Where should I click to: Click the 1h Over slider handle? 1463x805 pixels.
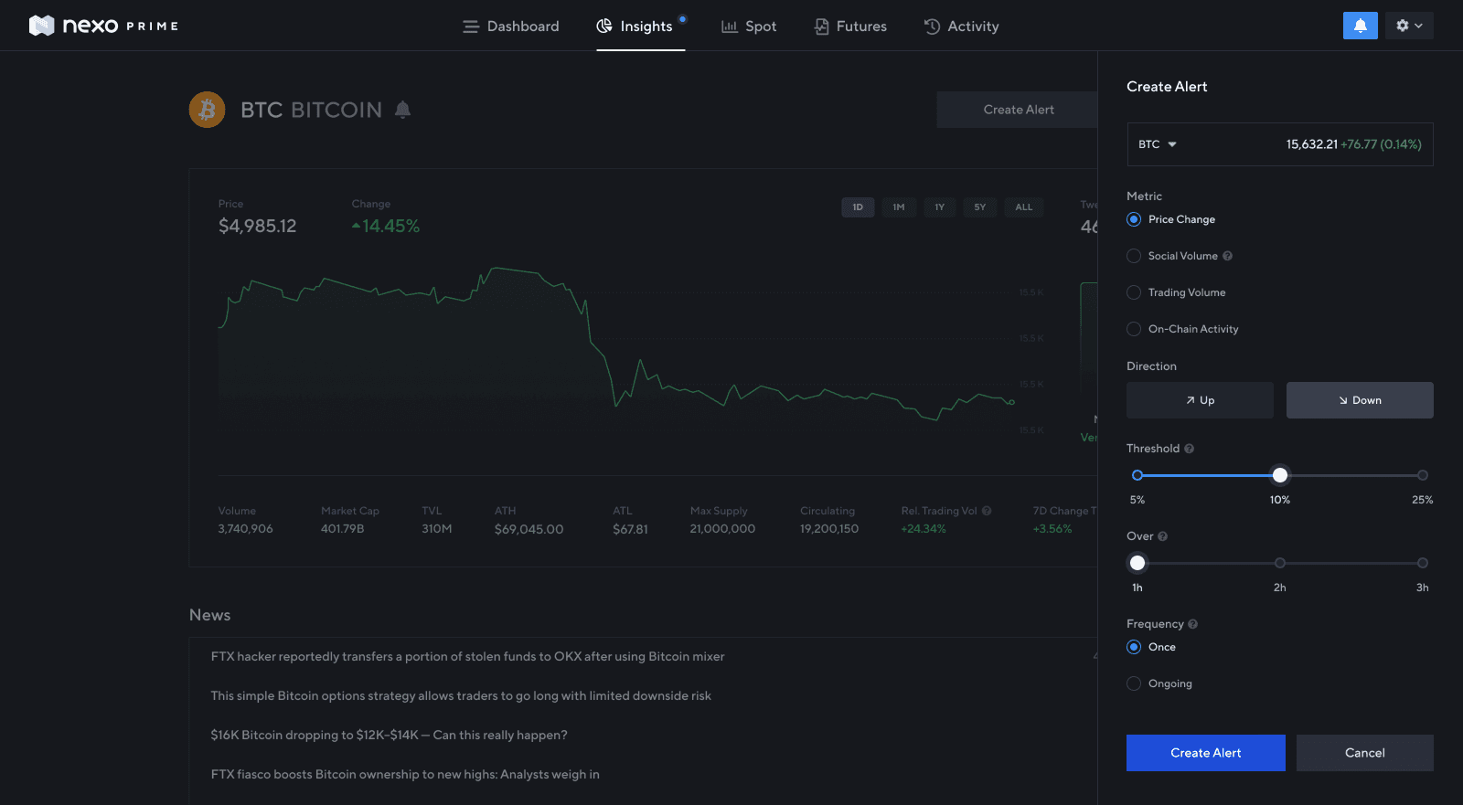[1137, 563]
